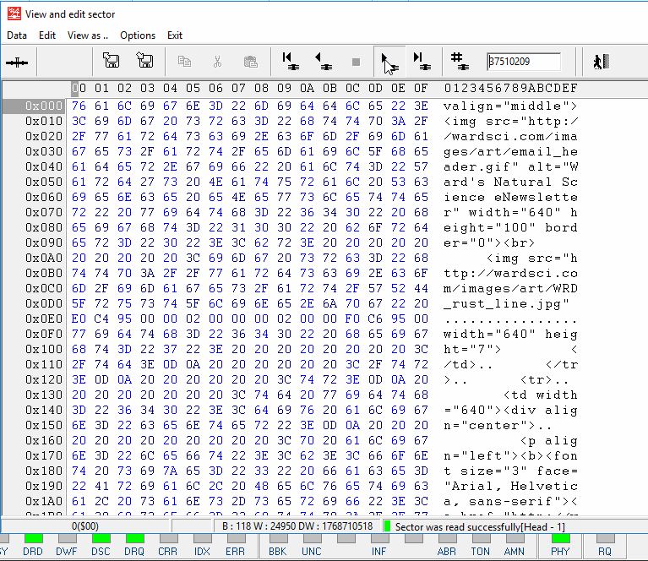Click the 0($00) status bar field
Viewport: 648px width, 561px height.
click(x=85, y=526)
